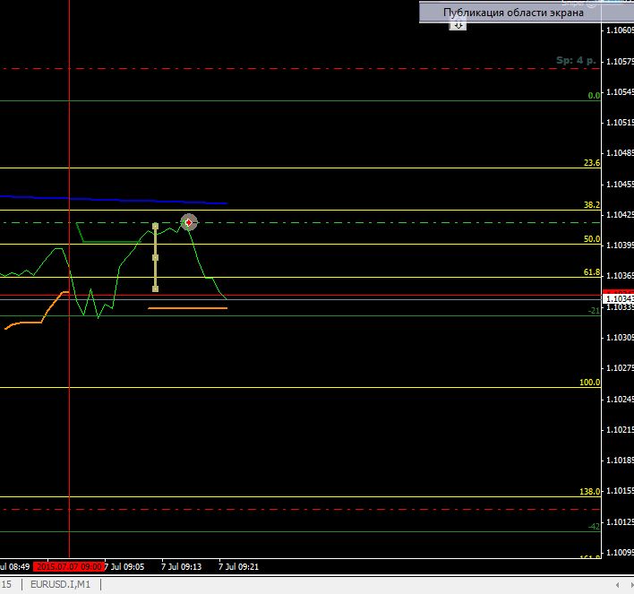Click the 7 Jul 09:13 time axis label
This screenshot has width=634, height=594.
182,566
